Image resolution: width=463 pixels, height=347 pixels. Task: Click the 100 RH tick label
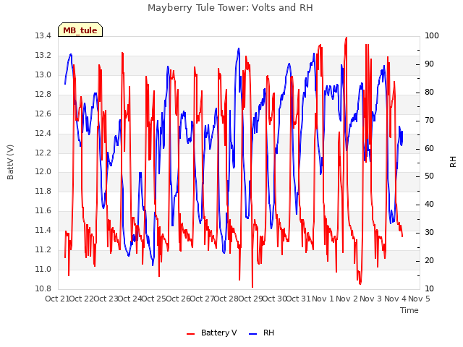click(x=432, y=36)
